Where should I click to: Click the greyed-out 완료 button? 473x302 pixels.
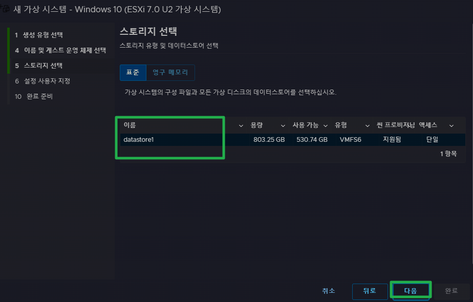point(451,291)
